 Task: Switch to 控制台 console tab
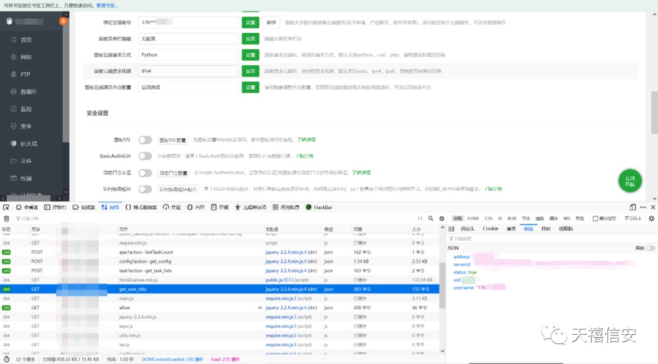click(55, 207)
